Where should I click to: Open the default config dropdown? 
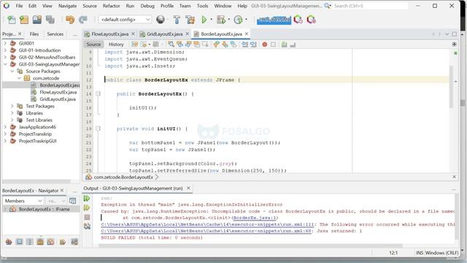pyautogui.click(x=125, y=20)
